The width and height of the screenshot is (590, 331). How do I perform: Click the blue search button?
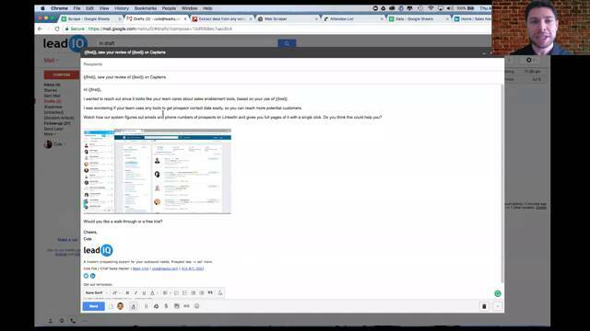(x=287, y=43)
